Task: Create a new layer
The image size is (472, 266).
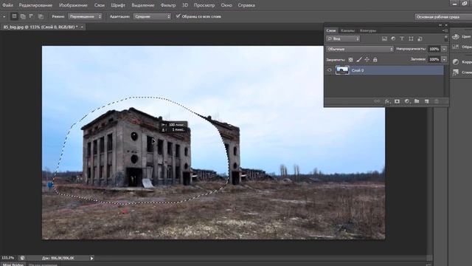Action: [426, 101]
